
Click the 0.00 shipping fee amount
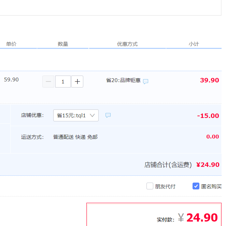pos(212,137)
